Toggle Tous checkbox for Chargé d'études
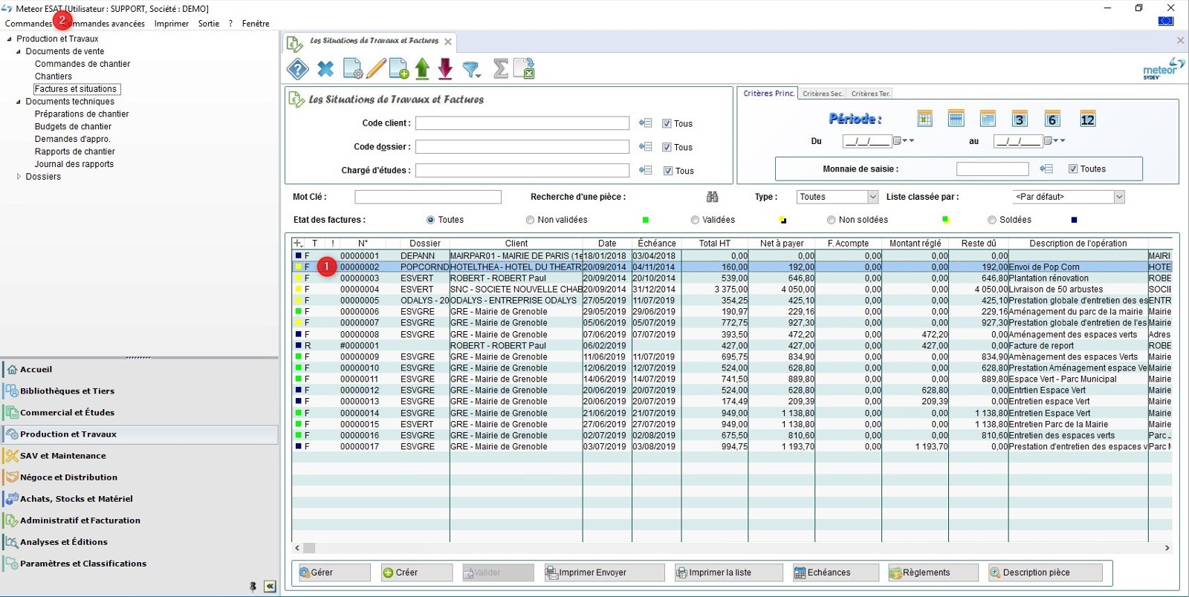 [x=668, y=171]
